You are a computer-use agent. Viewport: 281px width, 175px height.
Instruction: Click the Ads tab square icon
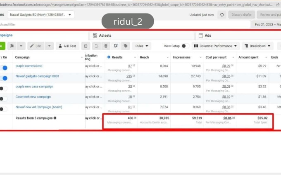click(201, 35)
